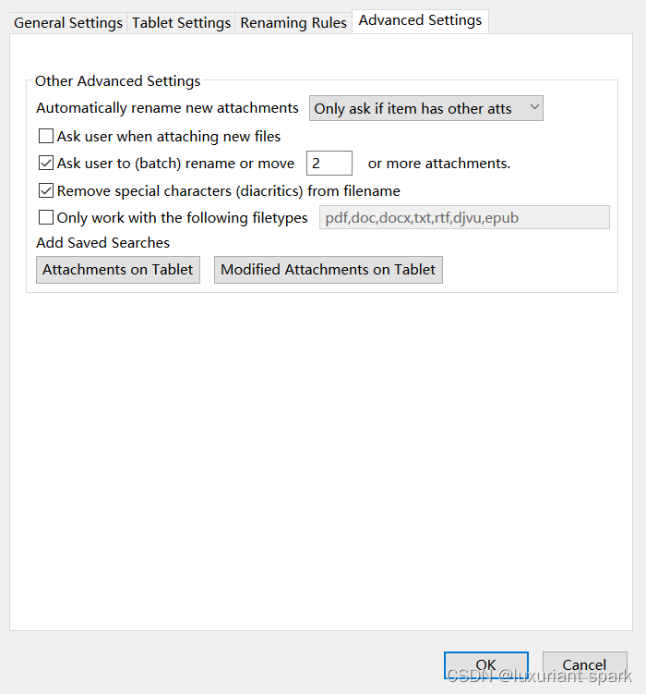The height and width of the screenshot is (694, 646).
Task: Click the Add Saved Searches label
Action: (103, 242)
